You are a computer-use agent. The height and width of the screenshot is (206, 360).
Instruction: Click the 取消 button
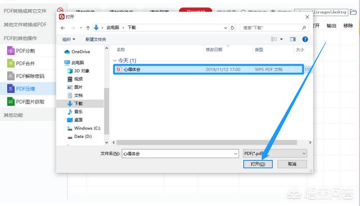[292, 164]
